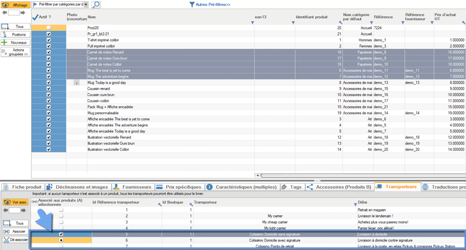Click the Dé-associer button
This screenshot has height=250, width=466.
point(15,240)
